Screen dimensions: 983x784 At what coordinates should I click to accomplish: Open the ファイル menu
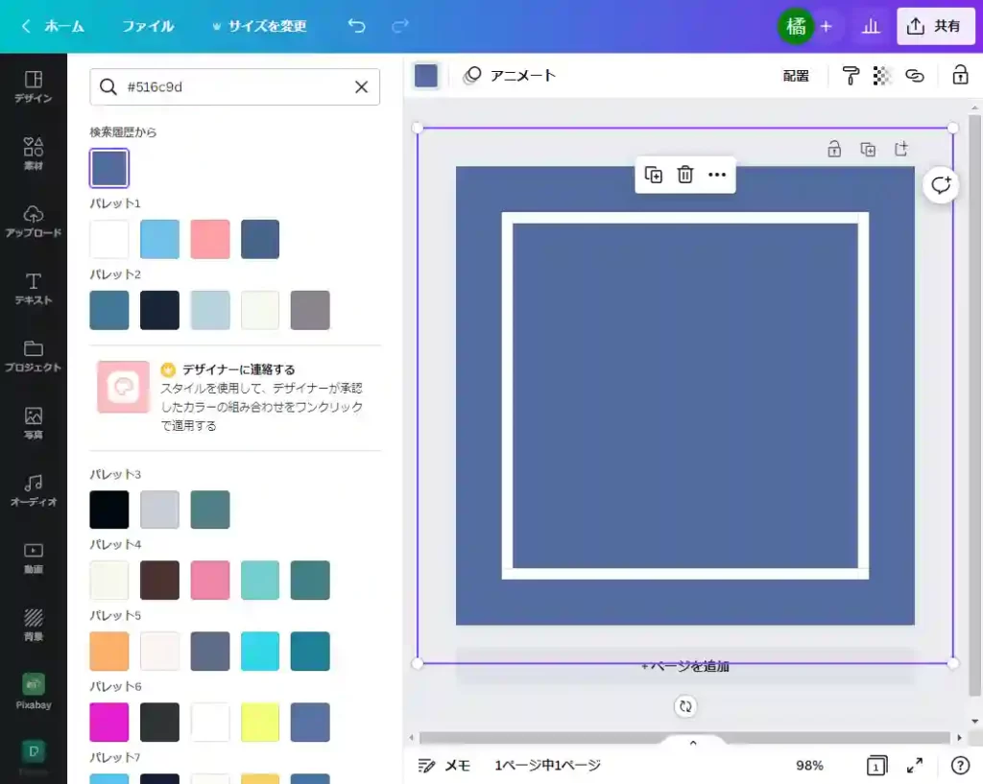pyautogui.click(x=148, y=26)
